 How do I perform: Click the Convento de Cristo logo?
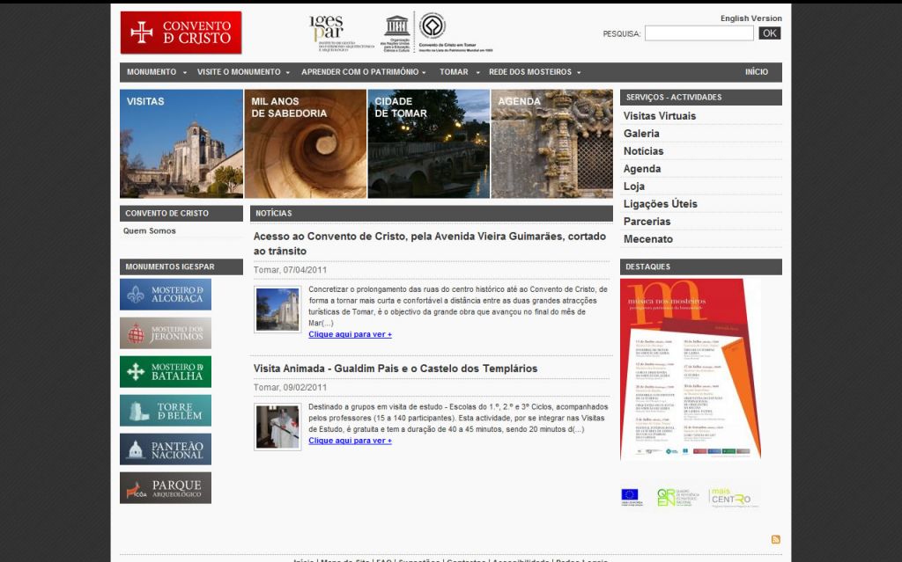pos(181,33)
